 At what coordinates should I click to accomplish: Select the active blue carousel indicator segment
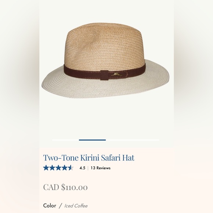93,140
